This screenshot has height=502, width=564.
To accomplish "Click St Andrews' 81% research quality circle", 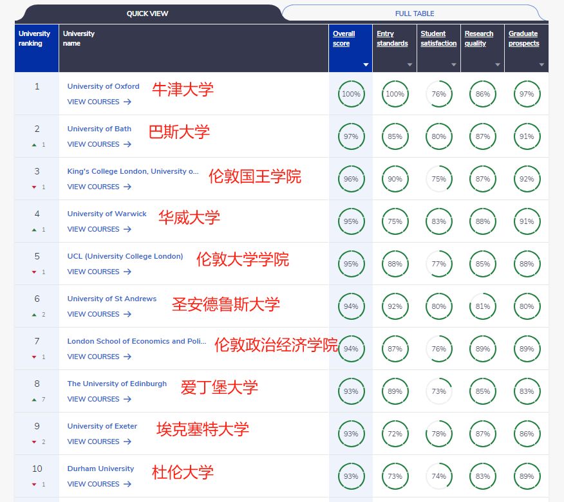I will (x=483, y=306).
